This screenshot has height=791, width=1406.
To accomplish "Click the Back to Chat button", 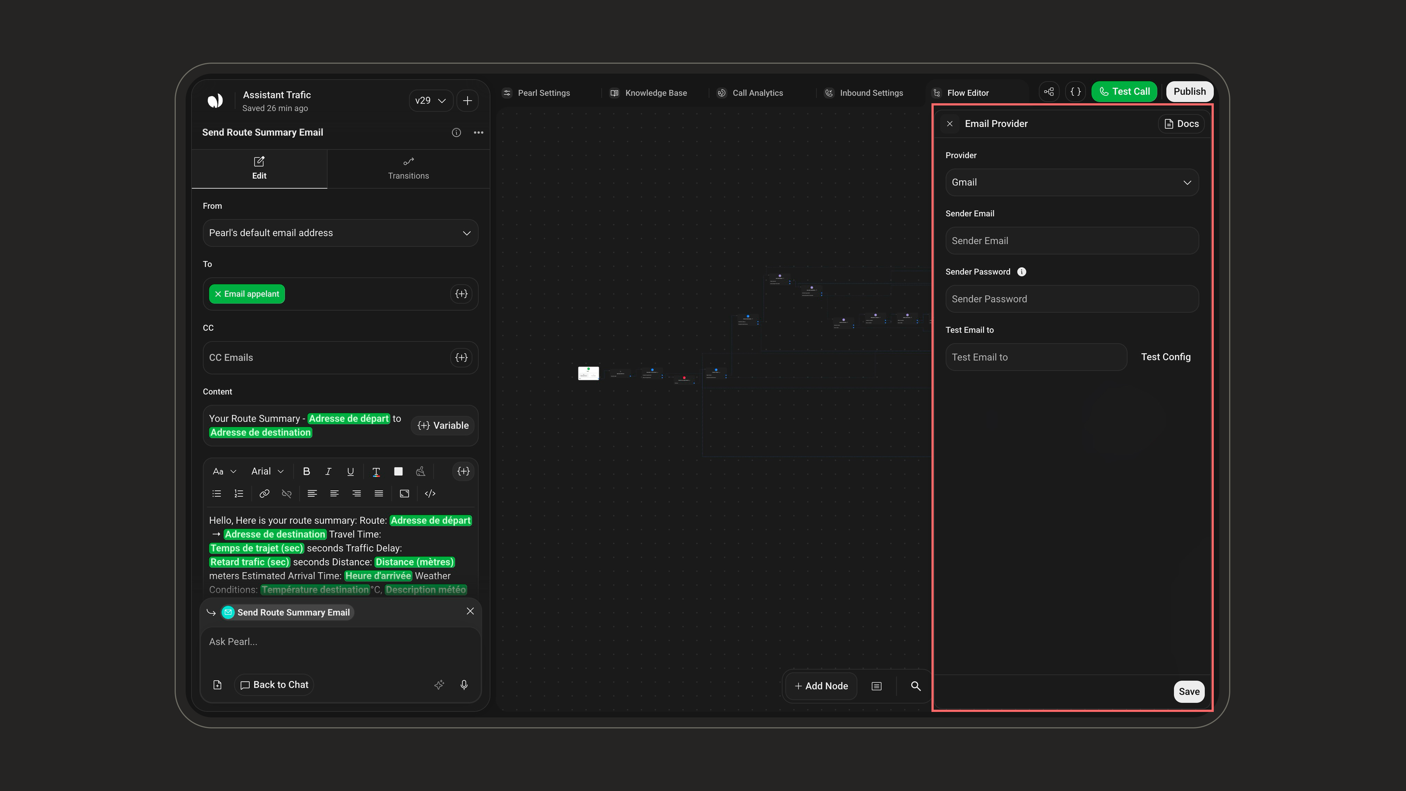I will 274,685.
